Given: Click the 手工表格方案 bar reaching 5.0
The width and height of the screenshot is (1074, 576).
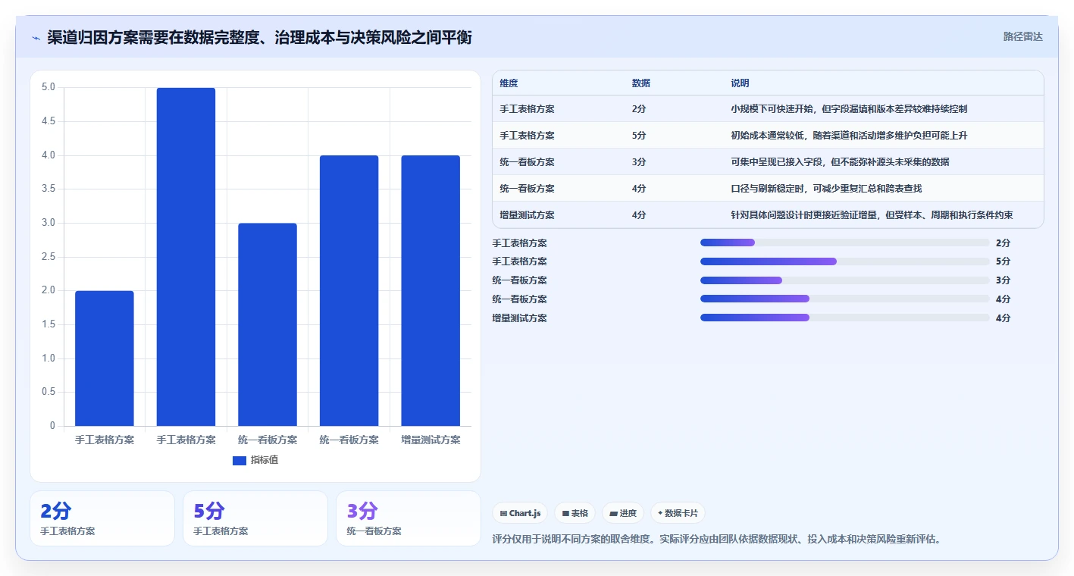Looking at the screenshot, I should click(186, 257).
